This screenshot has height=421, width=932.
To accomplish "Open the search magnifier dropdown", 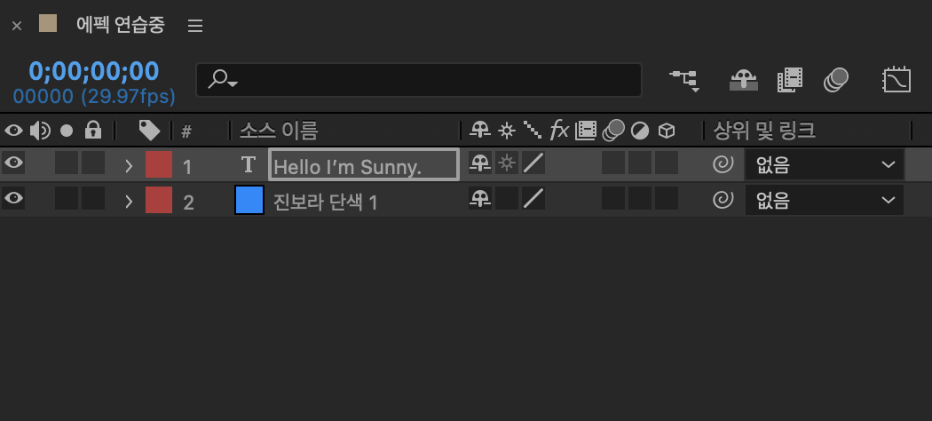I will tap(223, 79).
